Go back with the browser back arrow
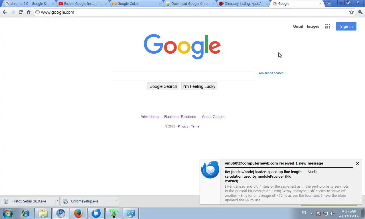 5,12
